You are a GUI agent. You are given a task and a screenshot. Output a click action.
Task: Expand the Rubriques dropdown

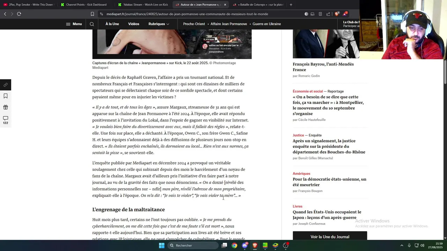coord(159,24)
